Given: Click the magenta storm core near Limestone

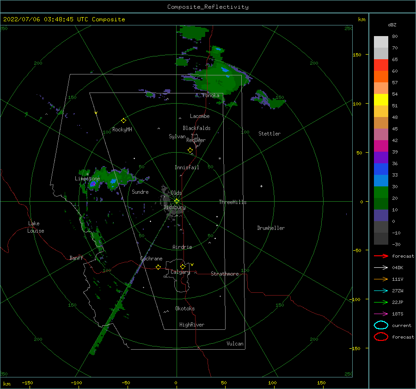Looking at the screenshot, I should pyautogui.click(x=92, y=184).
